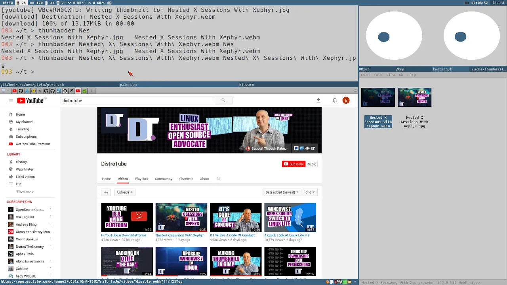Image resolution: width=507 pixels, height=285 pixels.
Task: Switch to the /tmp i3 tab
Action: (414, 69)
